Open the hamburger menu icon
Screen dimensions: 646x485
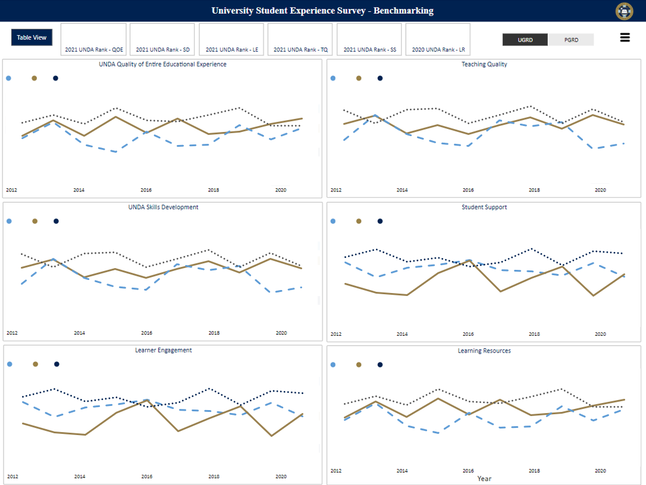click(x=625, y=37)
